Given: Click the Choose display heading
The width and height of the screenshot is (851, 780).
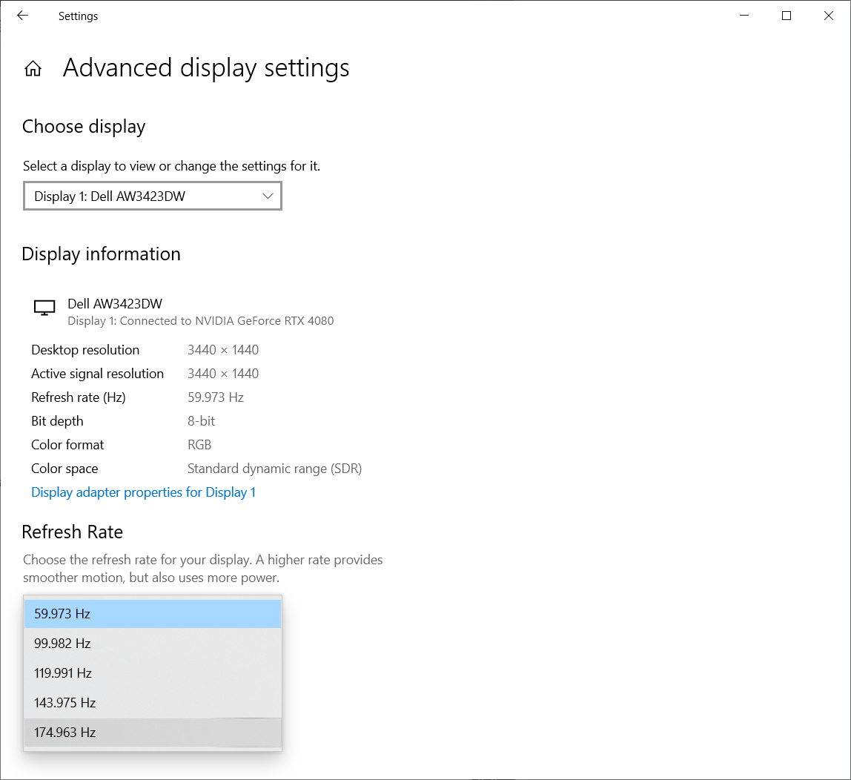Looking at the screenshot, I should click(x=84, y=127).
